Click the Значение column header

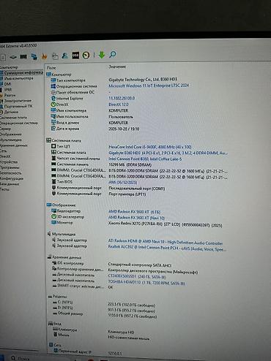[117, 66]
